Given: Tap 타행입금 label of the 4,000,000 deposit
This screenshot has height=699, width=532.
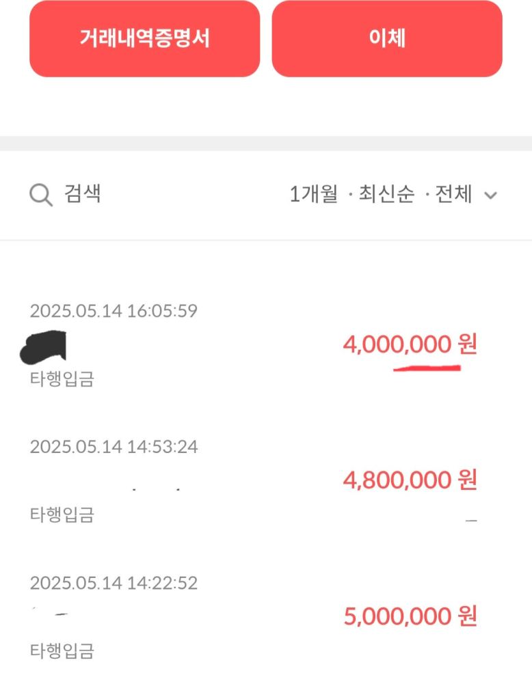Looking at the screenshot, I should pos(62,379).
